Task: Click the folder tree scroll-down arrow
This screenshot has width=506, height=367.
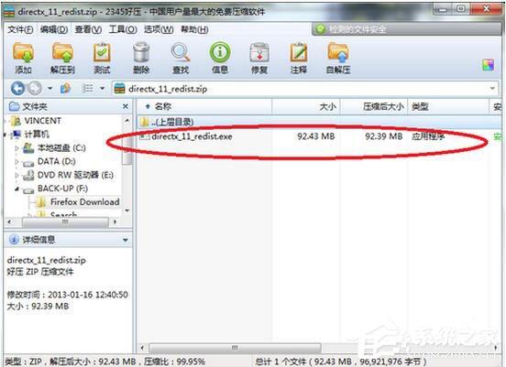Action: (x=127, y=210)
